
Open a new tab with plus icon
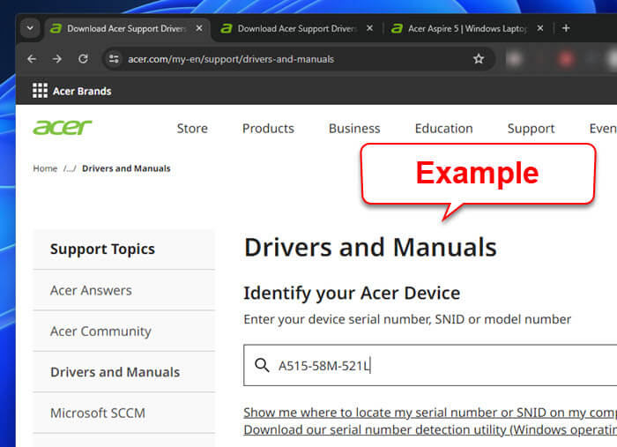(566, 28)
